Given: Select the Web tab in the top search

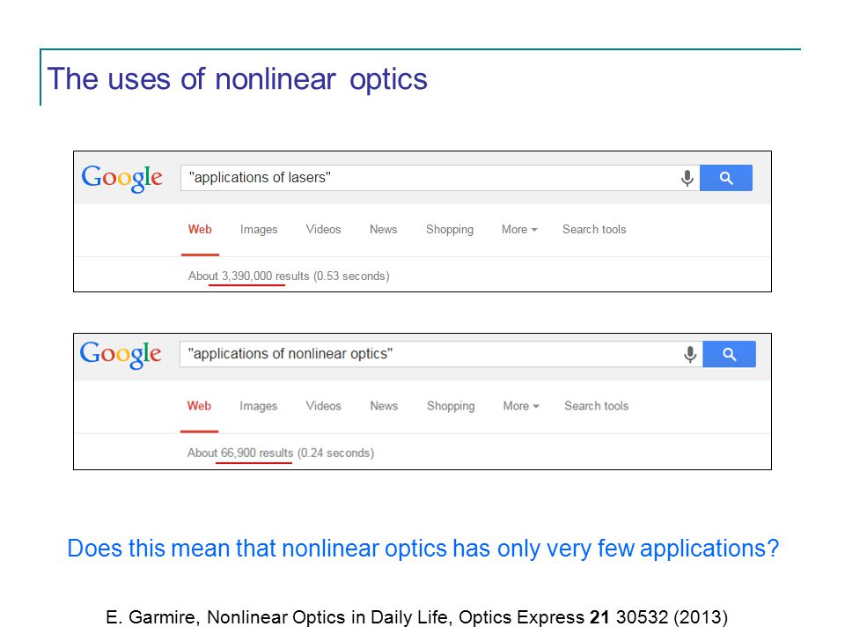Looking at the screenshot, I should point(200,230).
